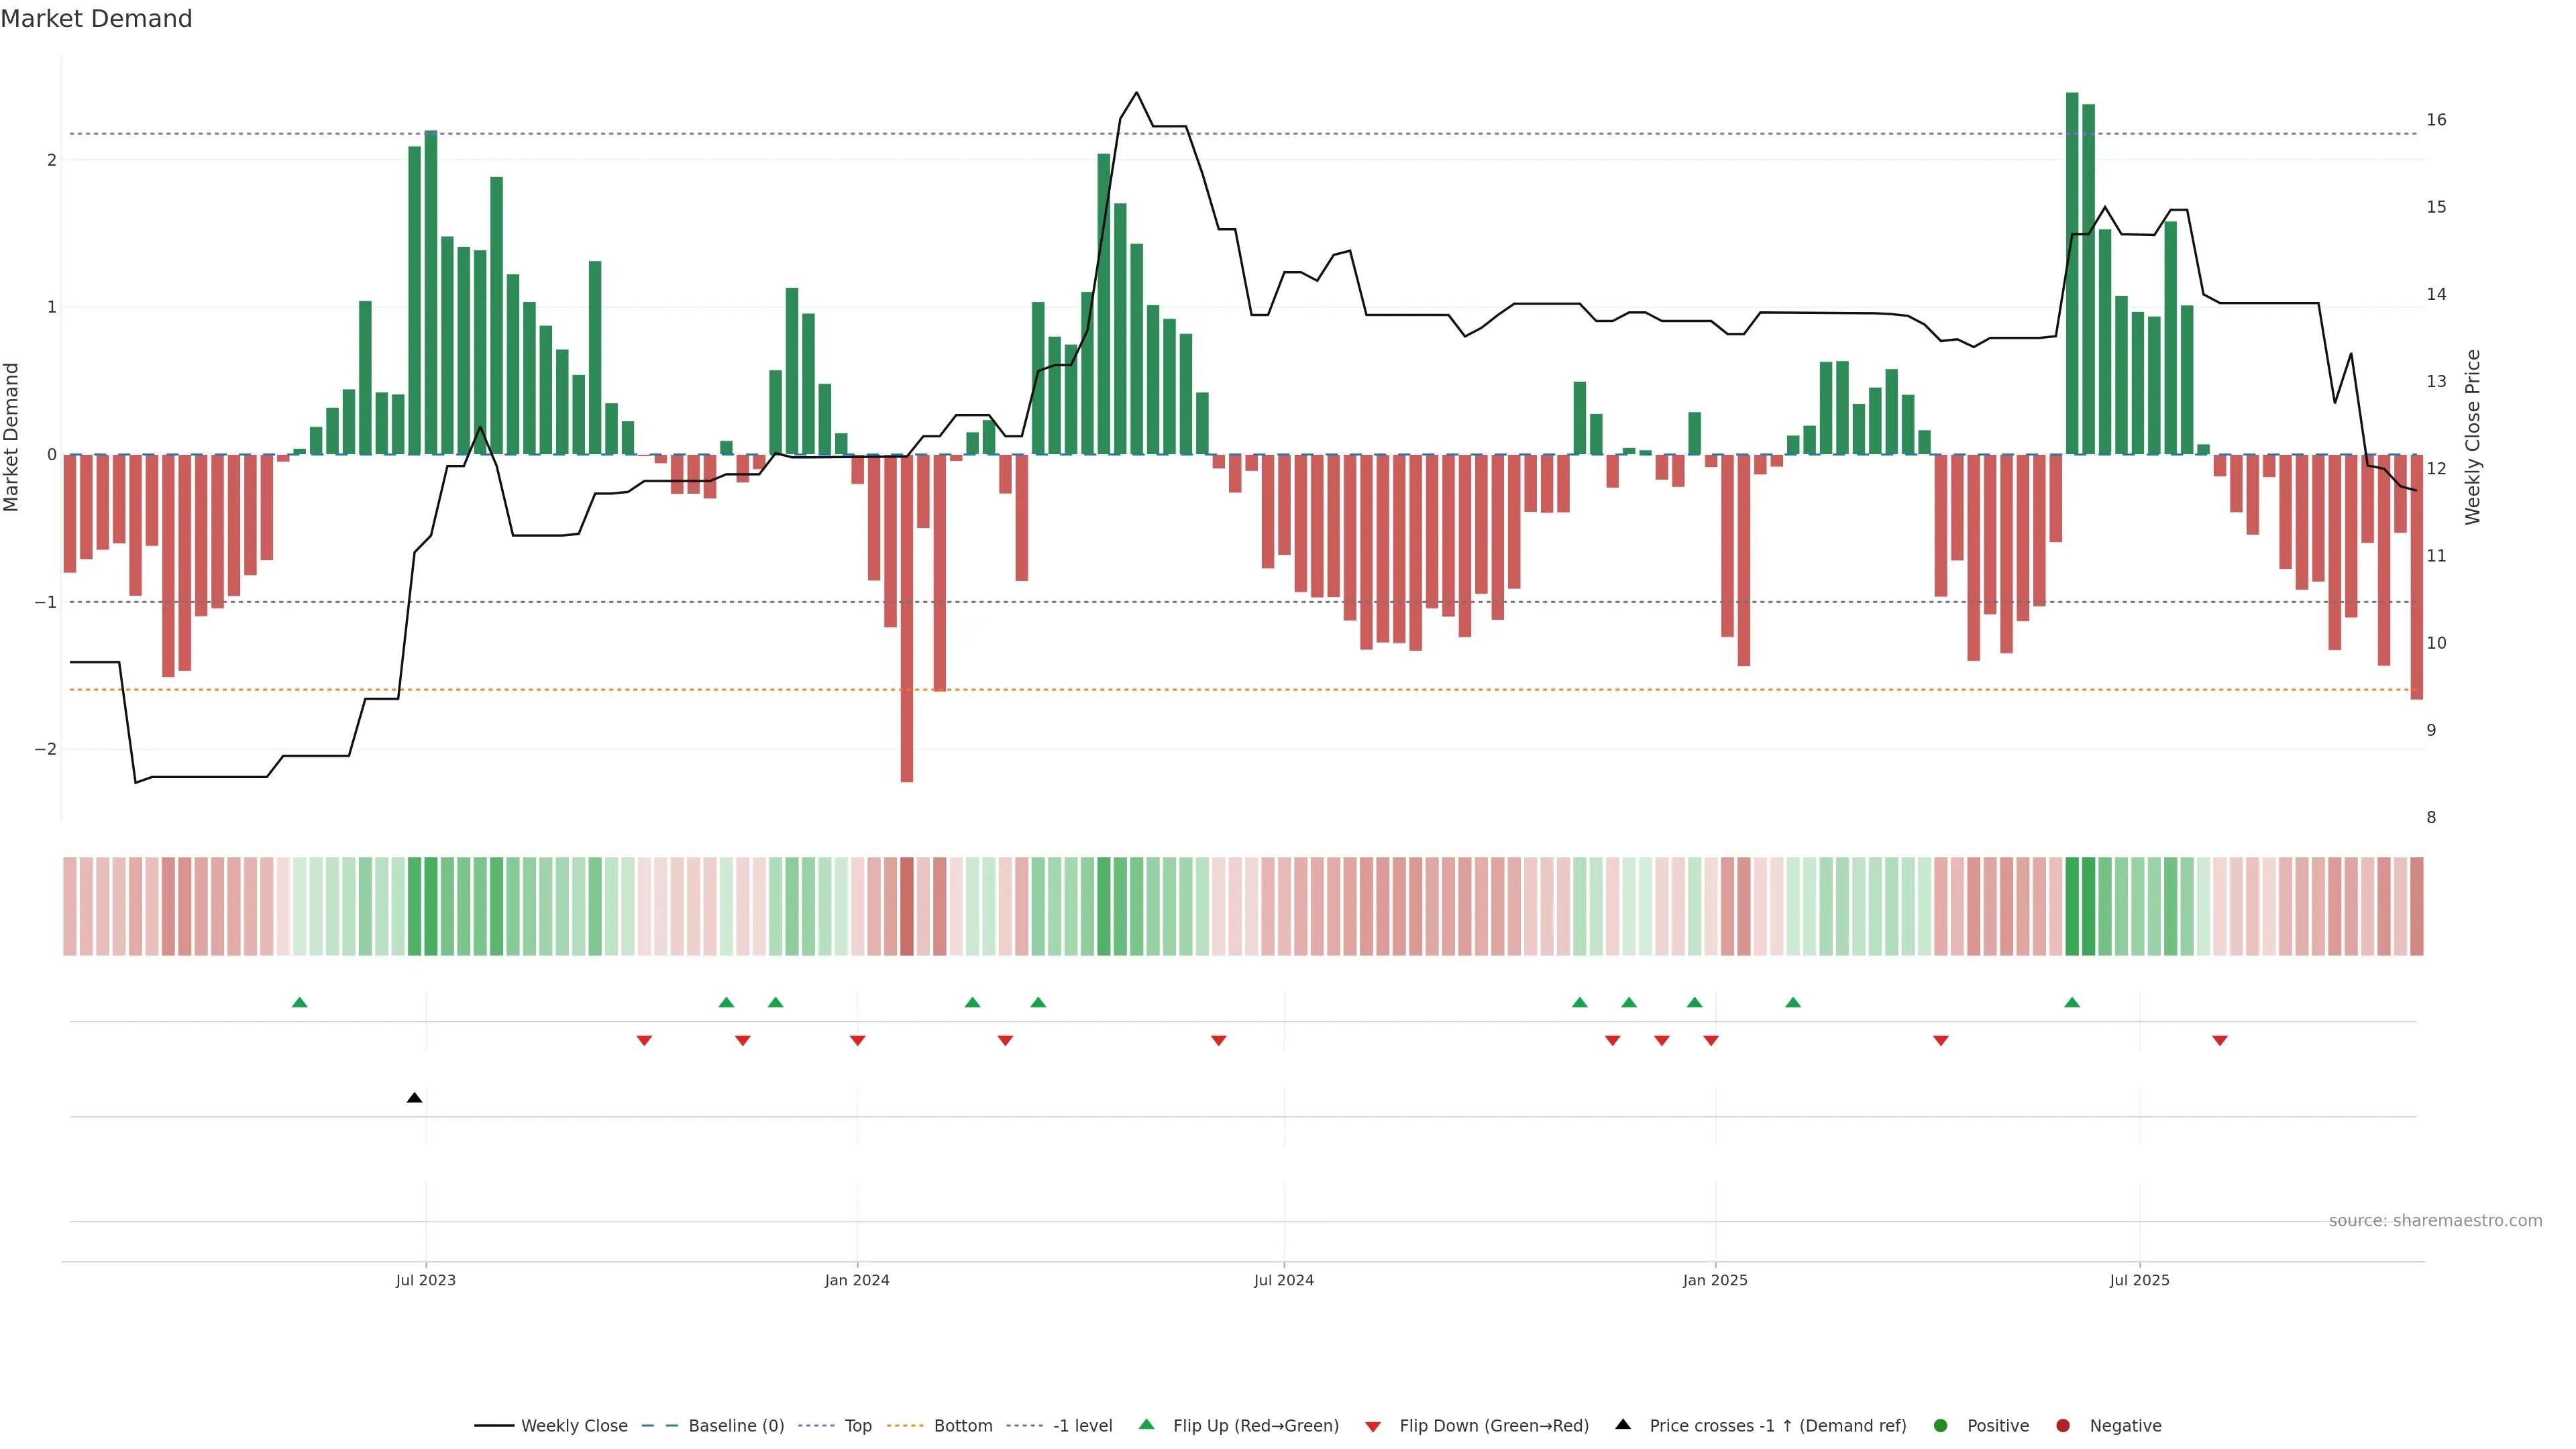The image size is (2576, 1449).
Task: Click the red Flip Down triangle legend icon
Action: pos(1373,1426)
